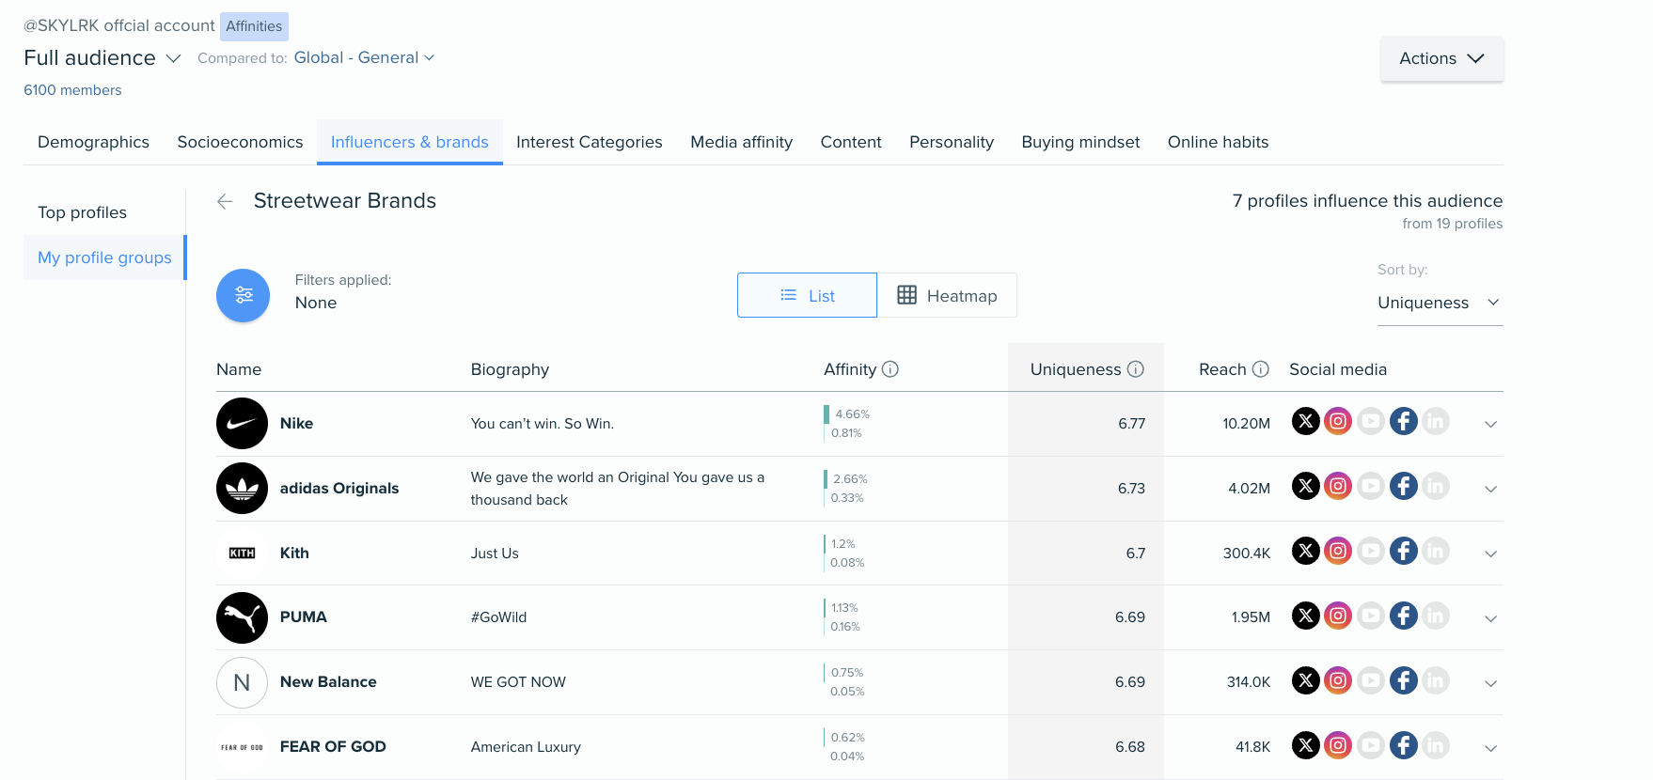
Task: Click the Kith logo thumbnail
Action: point(242,553)
